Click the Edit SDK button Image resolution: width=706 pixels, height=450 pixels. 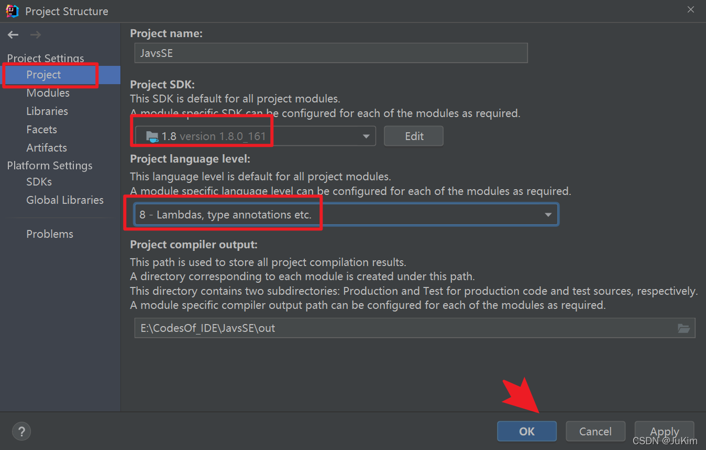414,136
